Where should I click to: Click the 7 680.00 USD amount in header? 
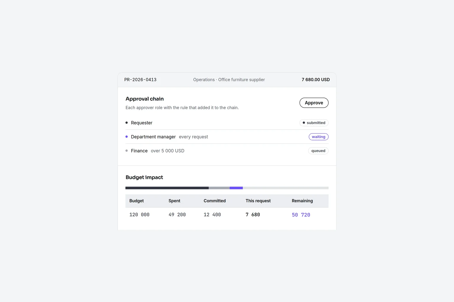pos(316,80)
